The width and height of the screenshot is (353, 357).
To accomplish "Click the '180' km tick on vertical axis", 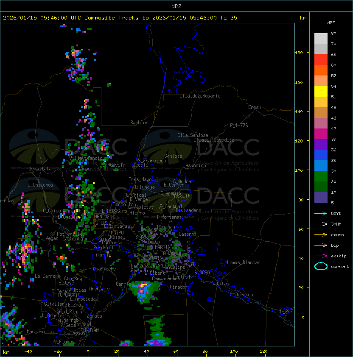I will [299, 53].
